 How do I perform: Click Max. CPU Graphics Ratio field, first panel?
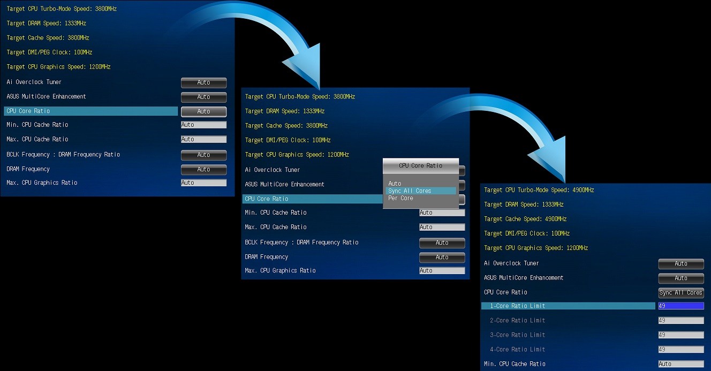203,183
